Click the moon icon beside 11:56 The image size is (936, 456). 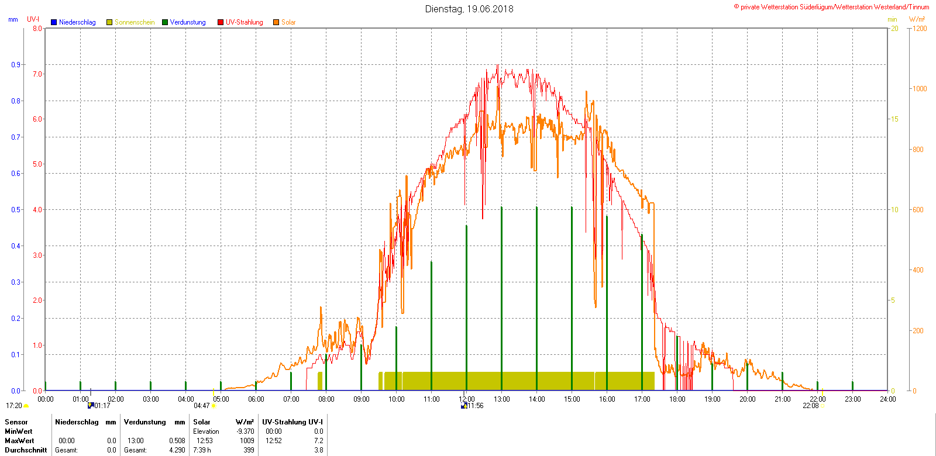(464, 405)
